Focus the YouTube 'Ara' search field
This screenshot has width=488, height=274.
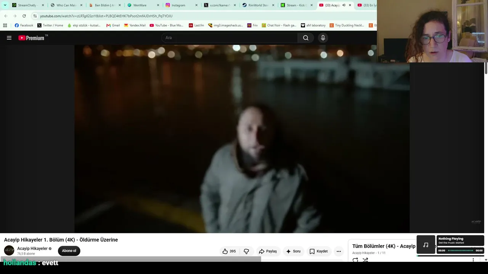tap(230, 38)
